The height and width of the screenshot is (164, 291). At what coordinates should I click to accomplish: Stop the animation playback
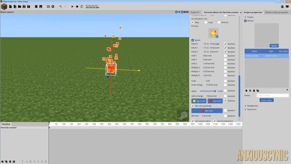click(x=77, y=7)
